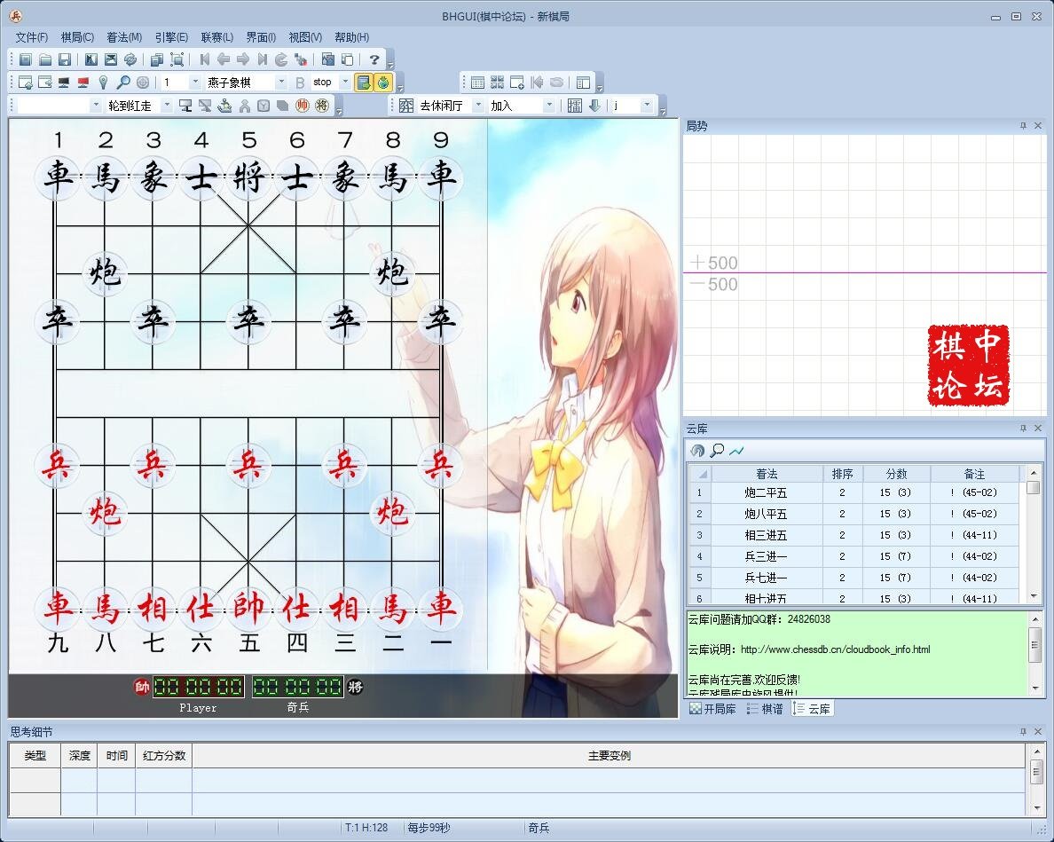Open the 文件(F) menu
Image resolution: width=1054 pixels, height=842 pixels.
pyautogui.click(x=32, y=37)
